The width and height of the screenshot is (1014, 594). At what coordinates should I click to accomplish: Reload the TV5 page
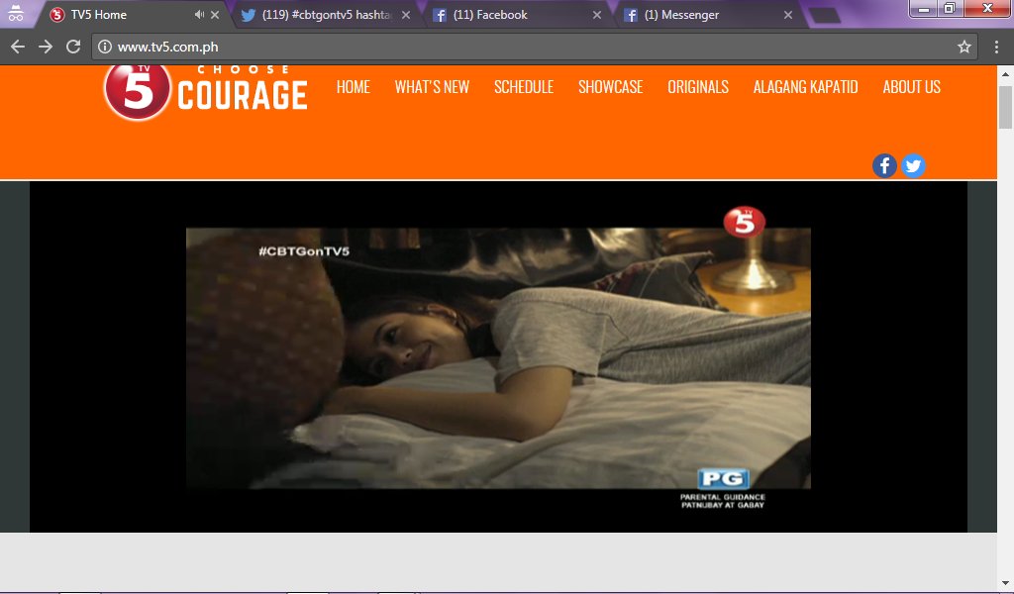pos(73,47)
